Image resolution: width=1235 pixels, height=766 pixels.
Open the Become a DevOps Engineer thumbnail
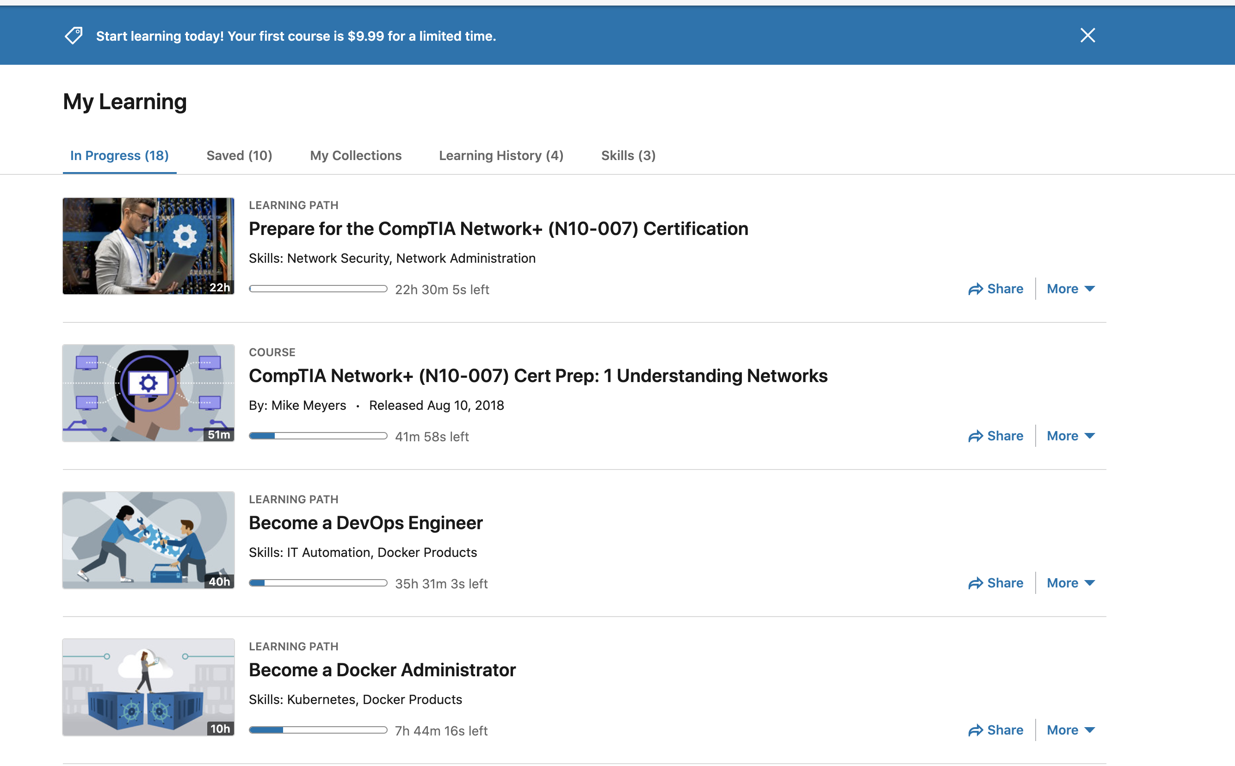pyautogui.click(x=148, y=540)
